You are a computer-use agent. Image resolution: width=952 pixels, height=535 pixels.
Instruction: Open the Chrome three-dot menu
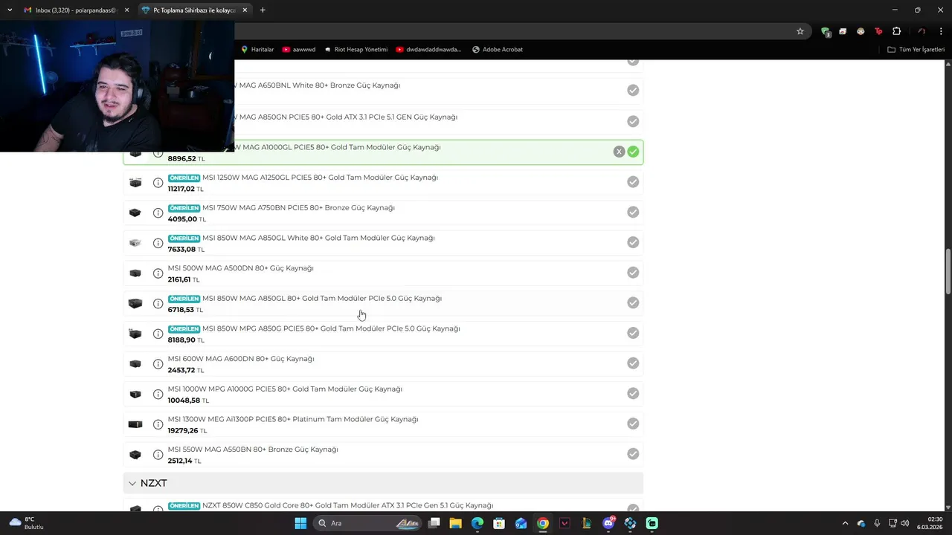pyautogui.click(x=940, y=31)
